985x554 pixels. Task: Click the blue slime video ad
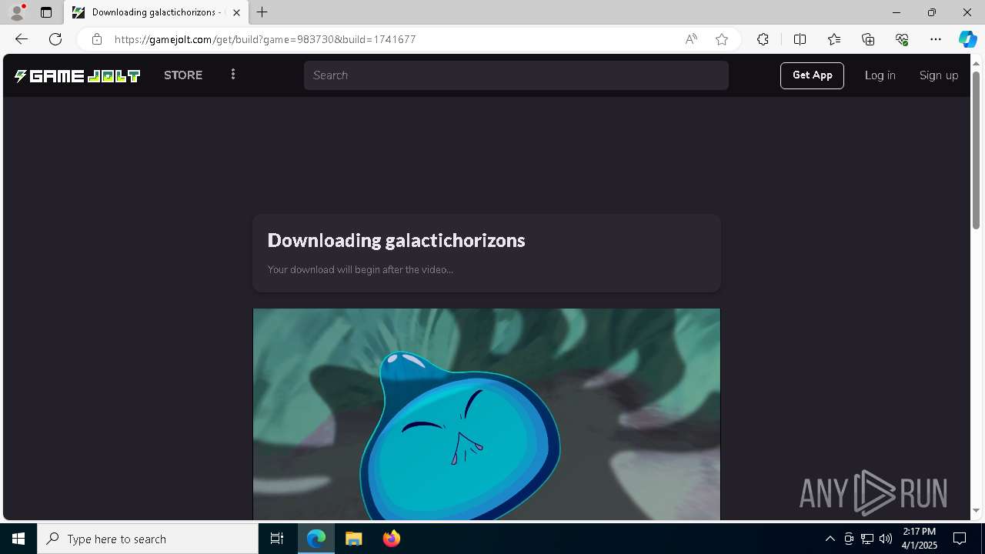(x=486, y=414)
